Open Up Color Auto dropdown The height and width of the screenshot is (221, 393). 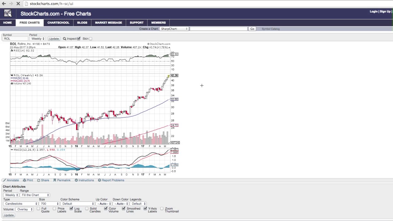pyautogui.click(x=103, y=204)
